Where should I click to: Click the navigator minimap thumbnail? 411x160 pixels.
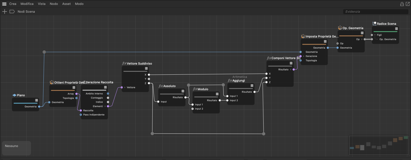point(379,146)
